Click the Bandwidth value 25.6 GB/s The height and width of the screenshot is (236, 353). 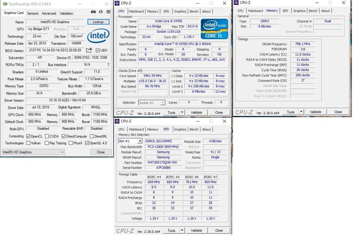point(94,93)
